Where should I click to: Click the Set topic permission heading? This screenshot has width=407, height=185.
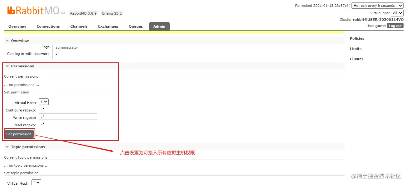(21, 173)
